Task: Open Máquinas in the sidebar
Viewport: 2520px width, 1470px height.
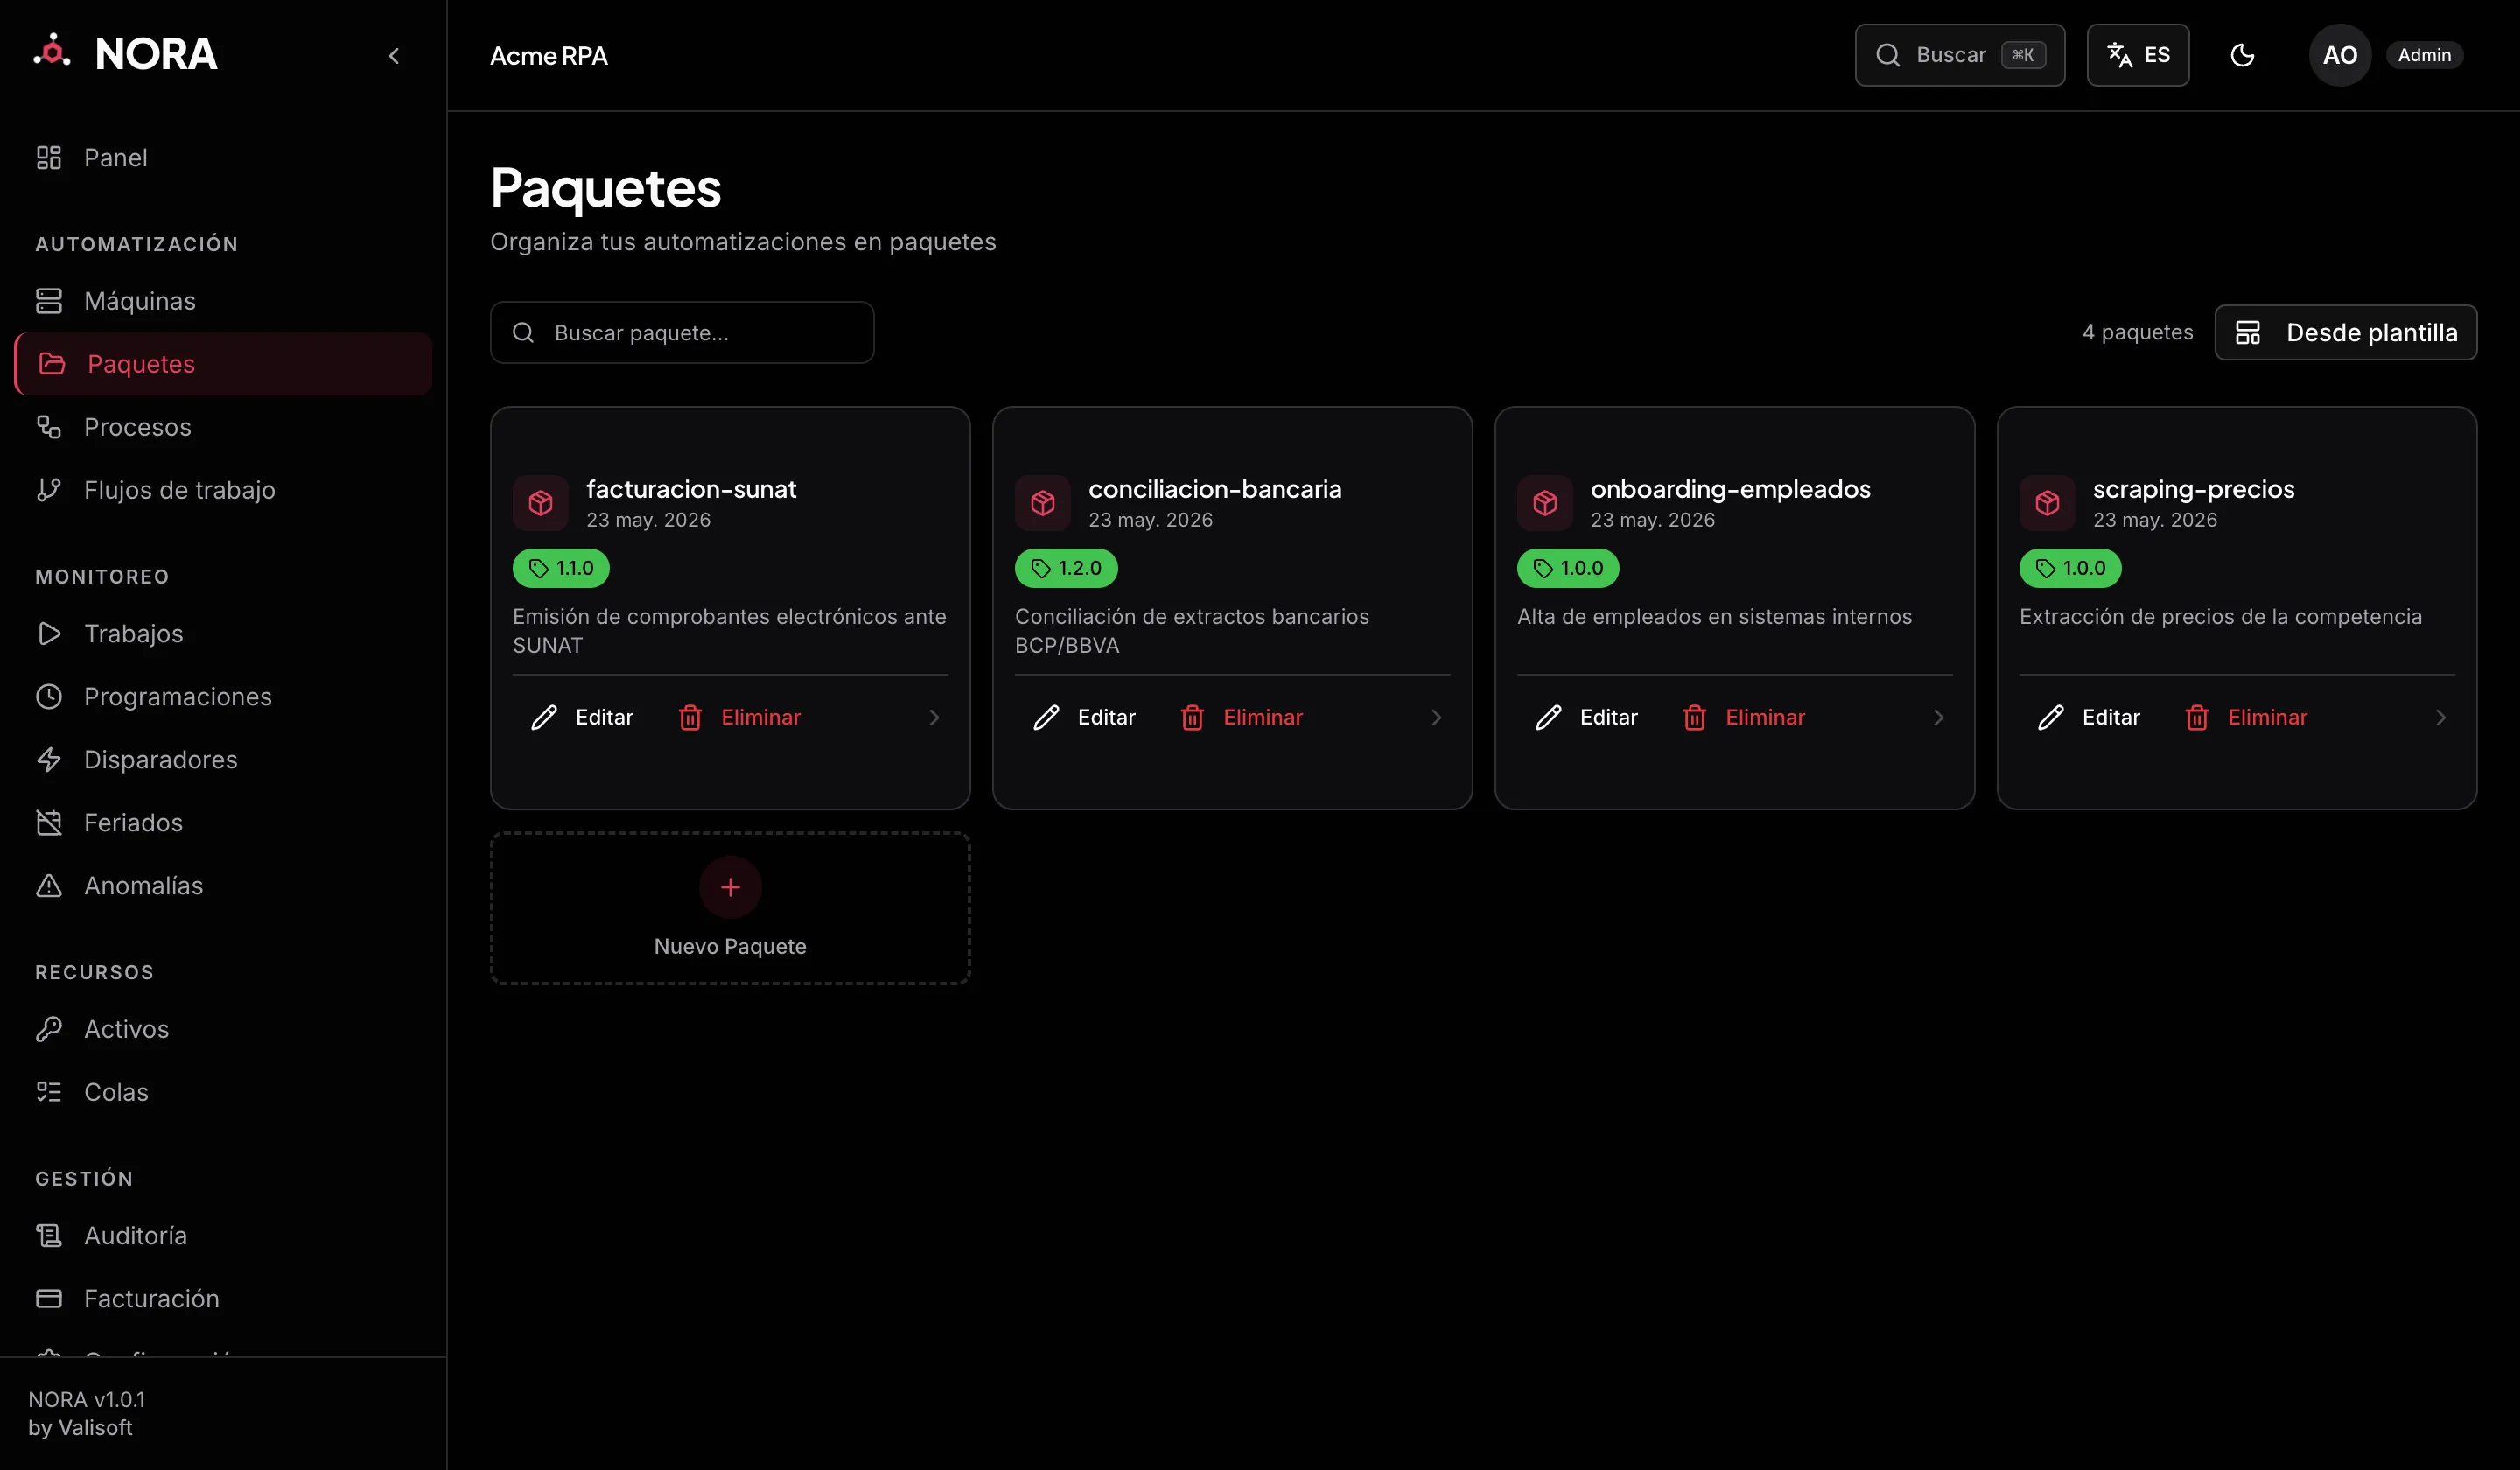Action: 223,301
